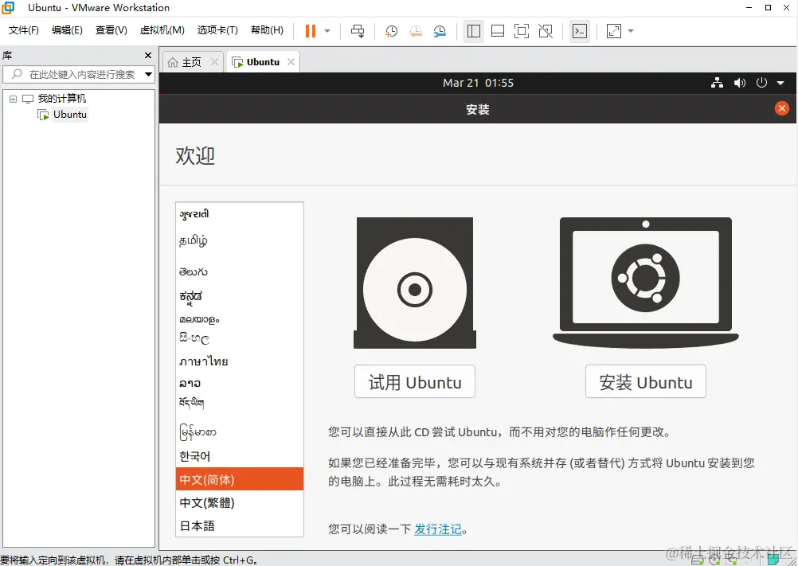
Task: Select తెలుగు in the language list
Action: [240, 271]
